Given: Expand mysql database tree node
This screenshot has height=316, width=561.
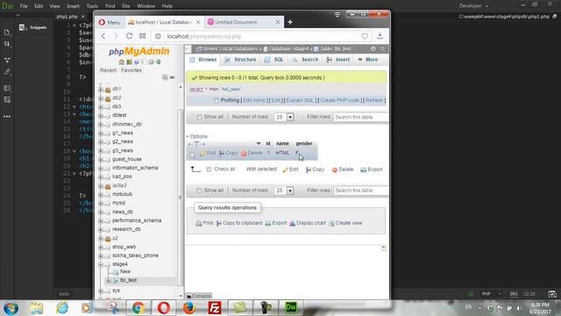Looking at the screenshot, I should [x=101, y=203].
